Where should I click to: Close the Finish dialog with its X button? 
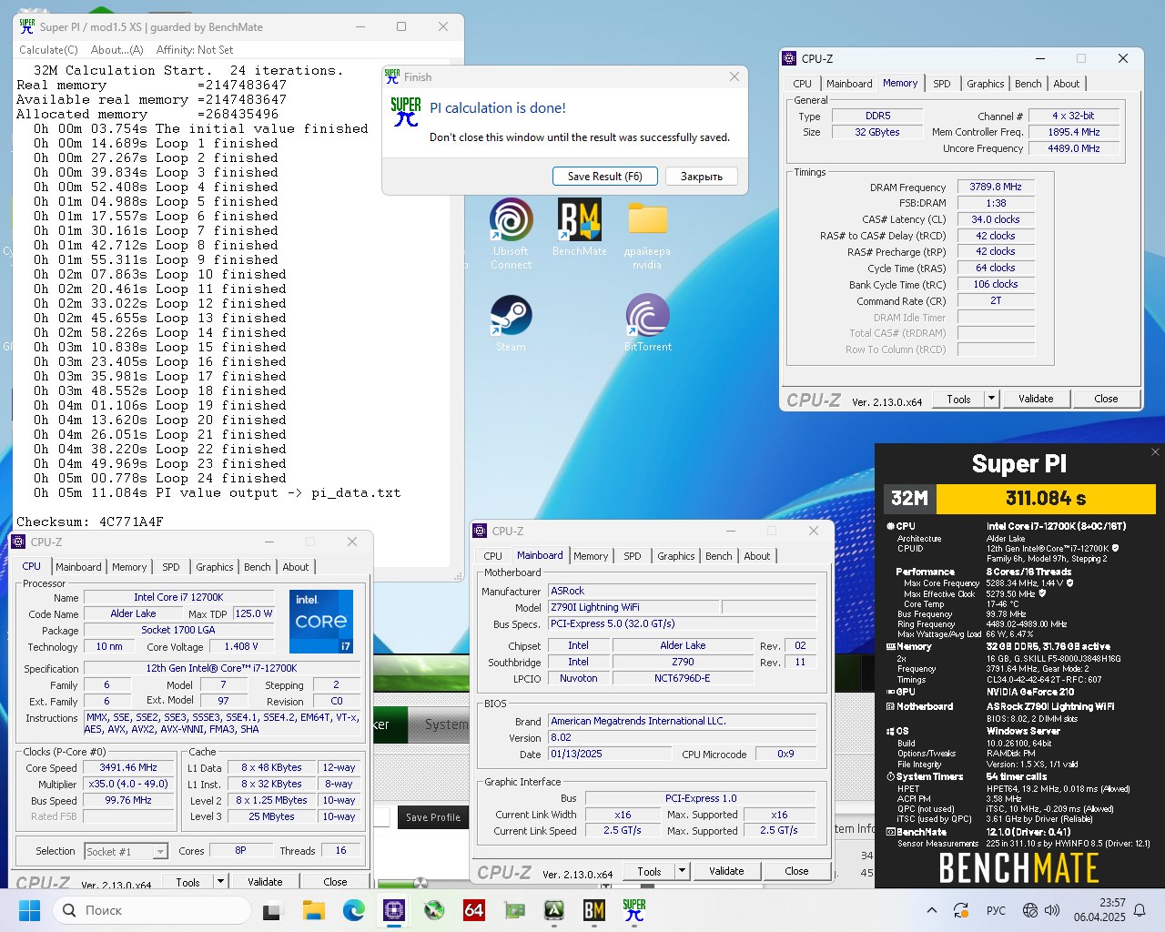(x=734, y=76)
